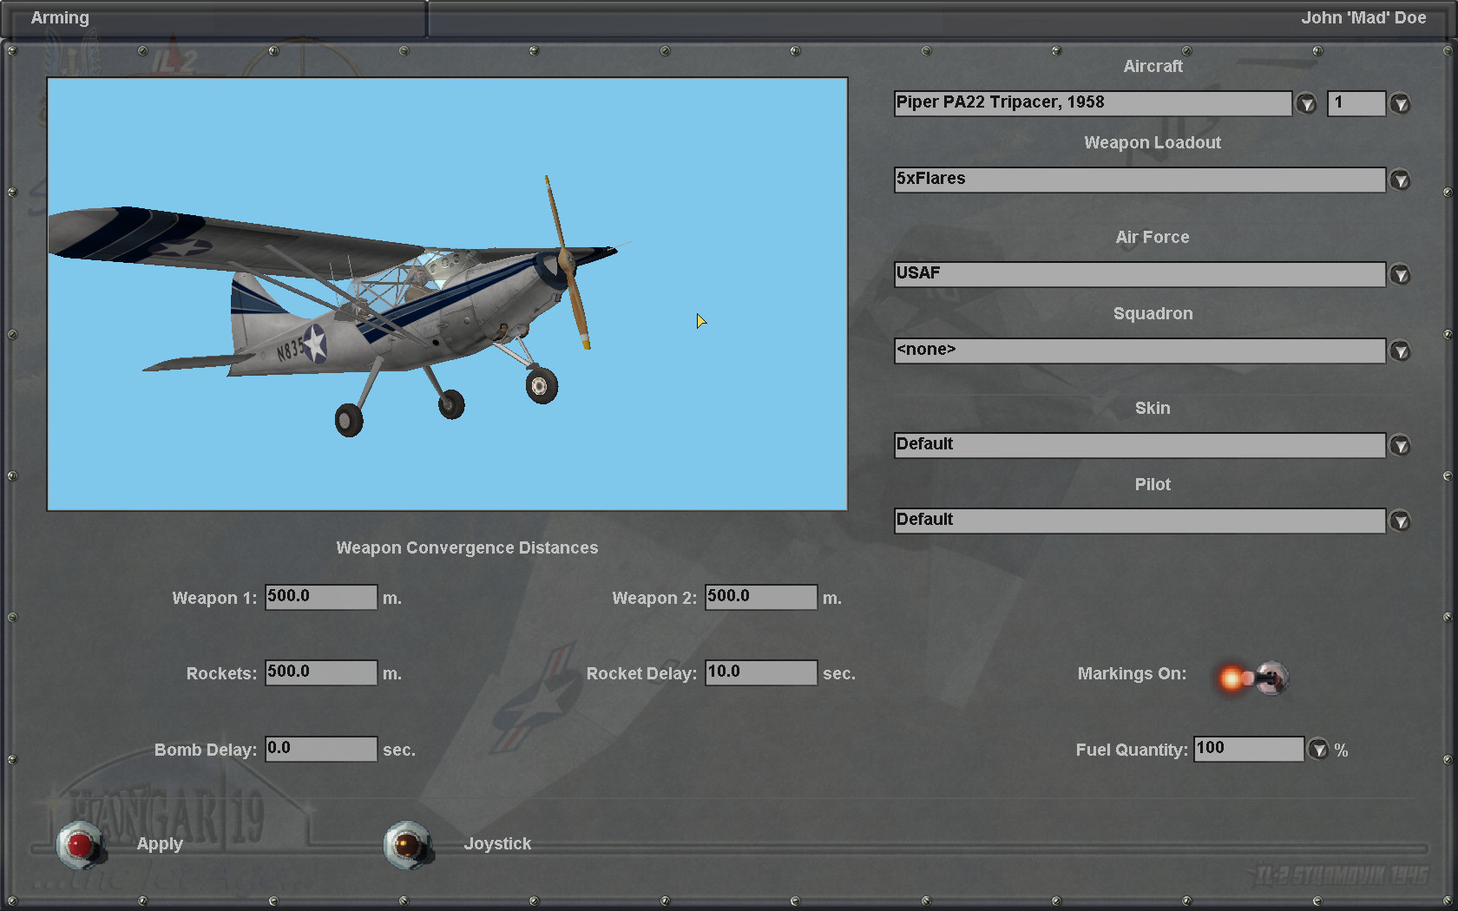Image resolution: width=1458 pixels, height=911 pixels.
Task: Open the Air Force dropdown arrow
Action: click(x=1400, y=275)
